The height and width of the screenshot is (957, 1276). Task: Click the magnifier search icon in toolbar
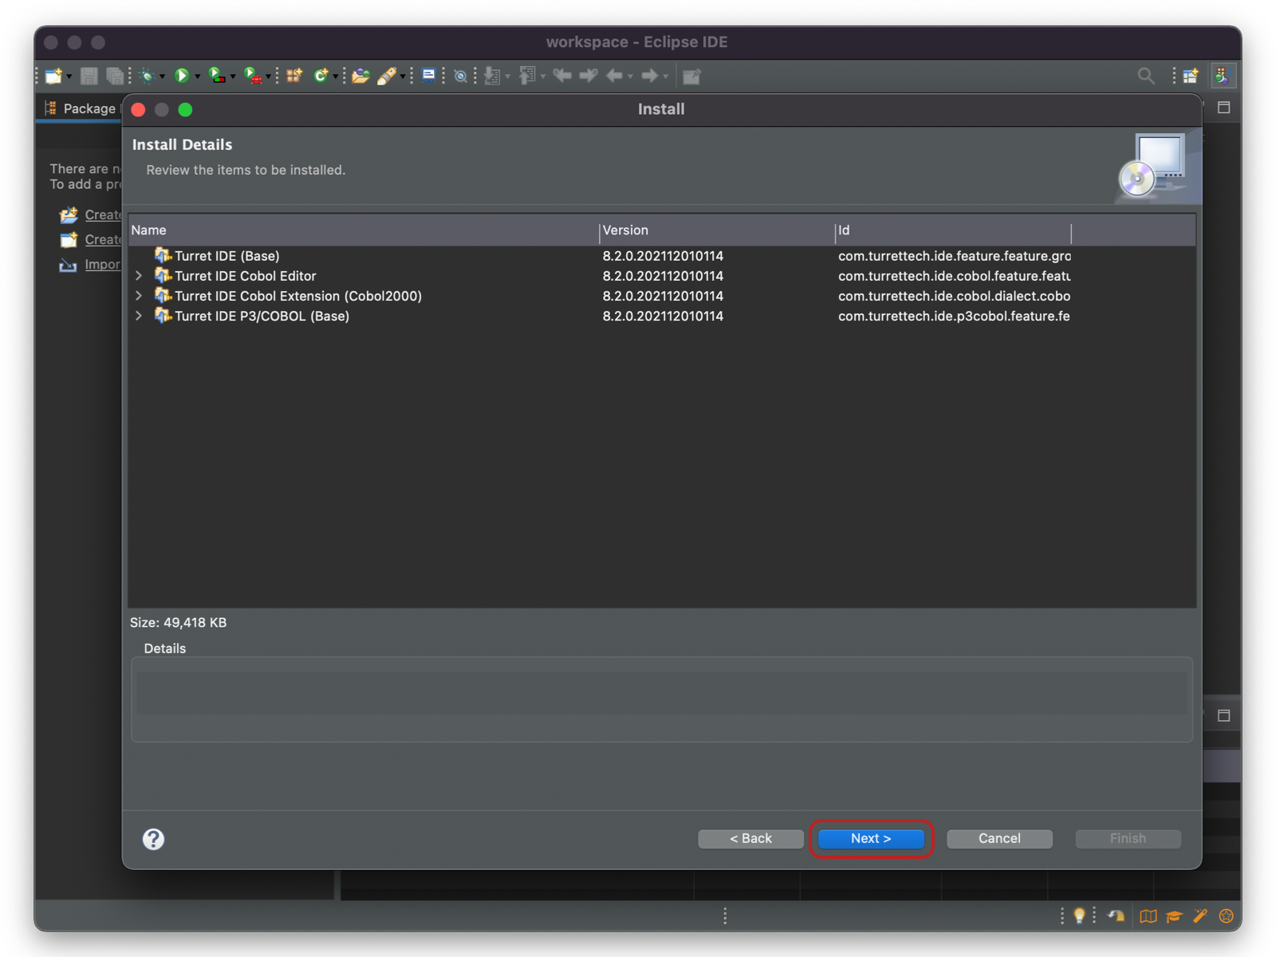click(x=1146, y=76)
